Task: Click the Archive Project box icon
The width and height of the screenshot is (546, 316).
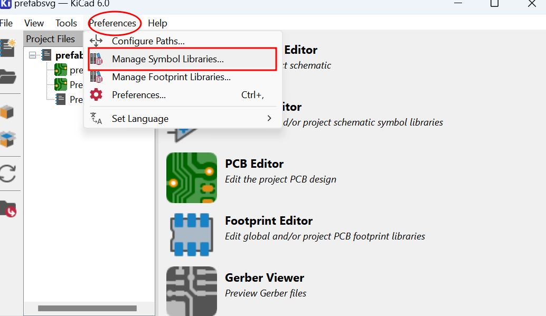Action: click(7, 112)
